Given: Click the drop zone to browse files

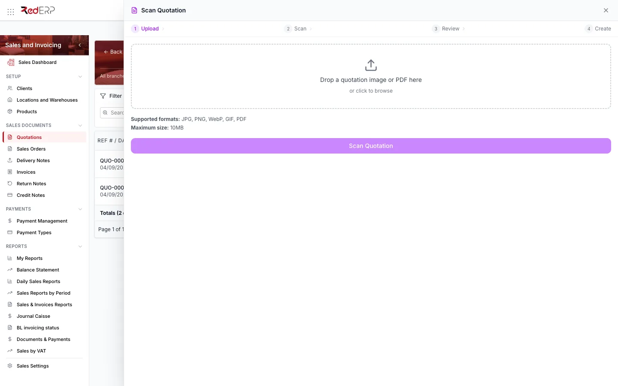Looking at the screenshot, I should click(371, 76).
